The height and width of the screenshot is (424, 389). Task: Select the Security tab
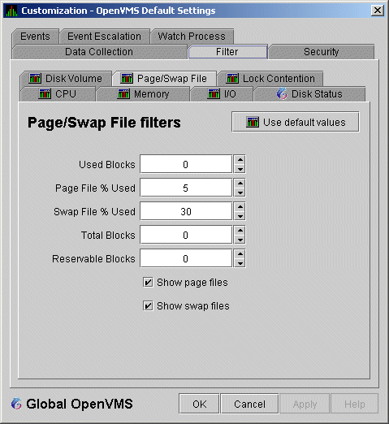pyautogui.click(x=322, y=52)
